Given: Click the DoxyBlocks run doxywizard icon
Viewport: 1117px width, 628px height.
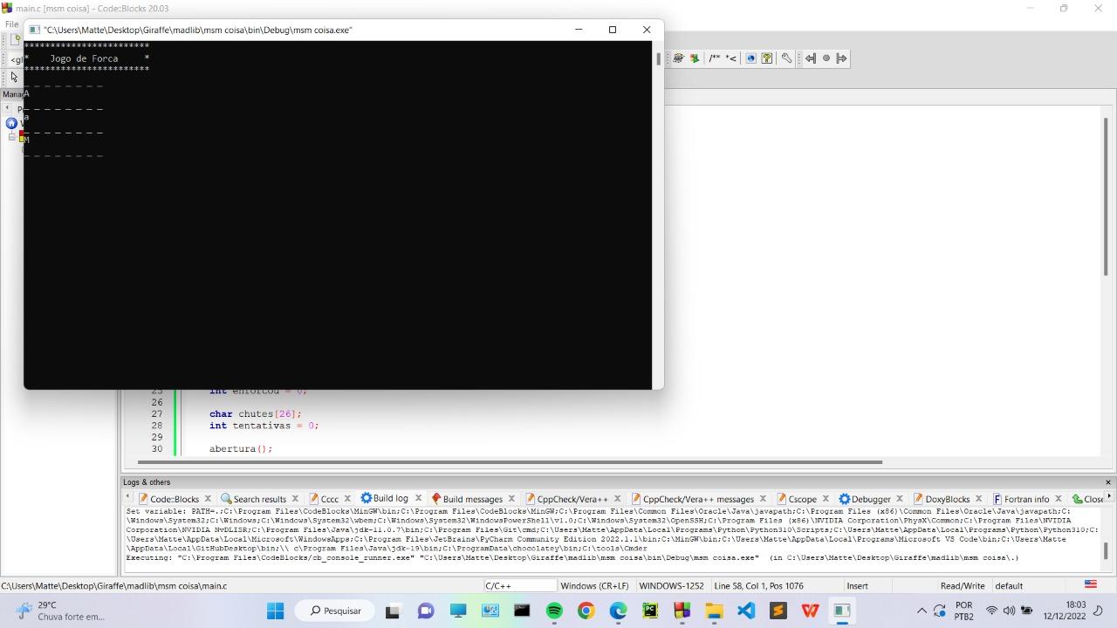Looking at the screenshot, I should [678, 58].
